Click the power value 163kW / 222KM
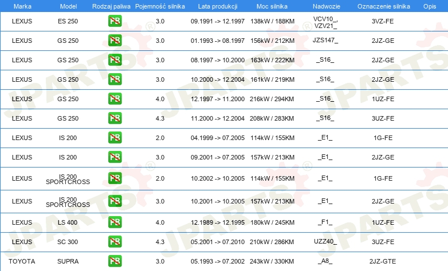The height and width of the screenshot is (271, 448). (272, 60)
